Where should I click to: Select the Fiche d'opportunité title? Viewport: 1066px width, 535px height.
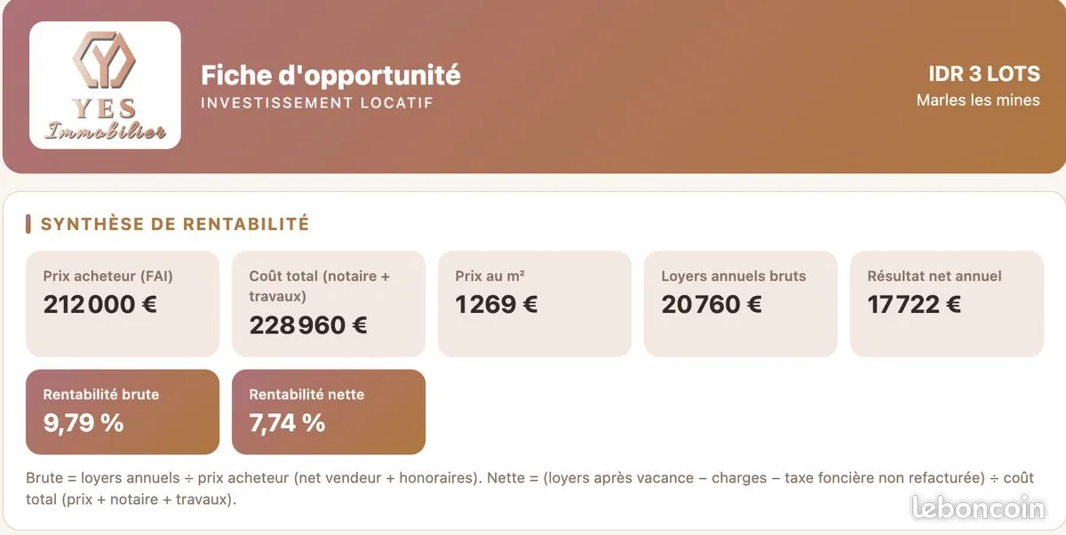pyautogui.click(x=330, y=75)
